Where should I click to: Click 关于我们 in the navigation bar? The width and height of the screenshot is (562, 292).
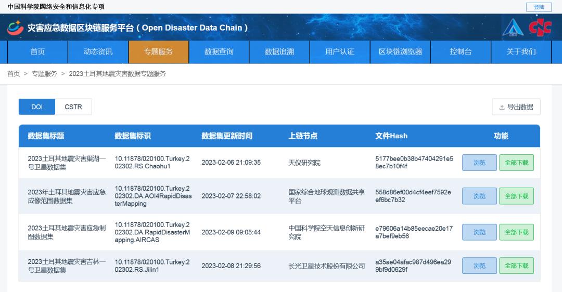click(x=521, y=52)
